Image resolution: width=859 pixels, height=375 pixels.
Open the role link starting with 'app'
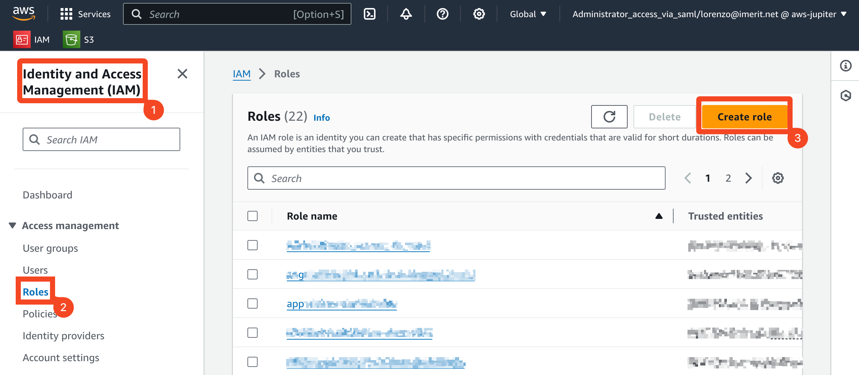click(342, 304)
